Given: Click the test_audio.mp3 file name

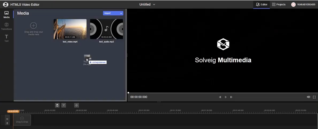Looking at the screenshot, I should click(x=106, y=42).
